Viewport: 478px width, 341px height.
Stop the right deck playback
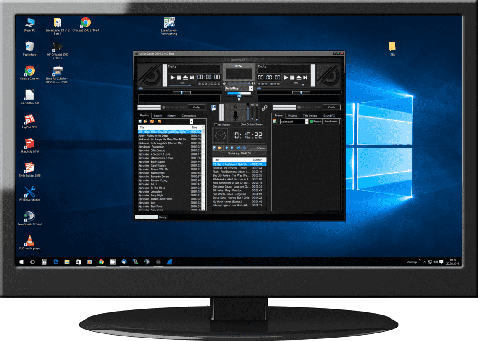[x=292, y=77]
